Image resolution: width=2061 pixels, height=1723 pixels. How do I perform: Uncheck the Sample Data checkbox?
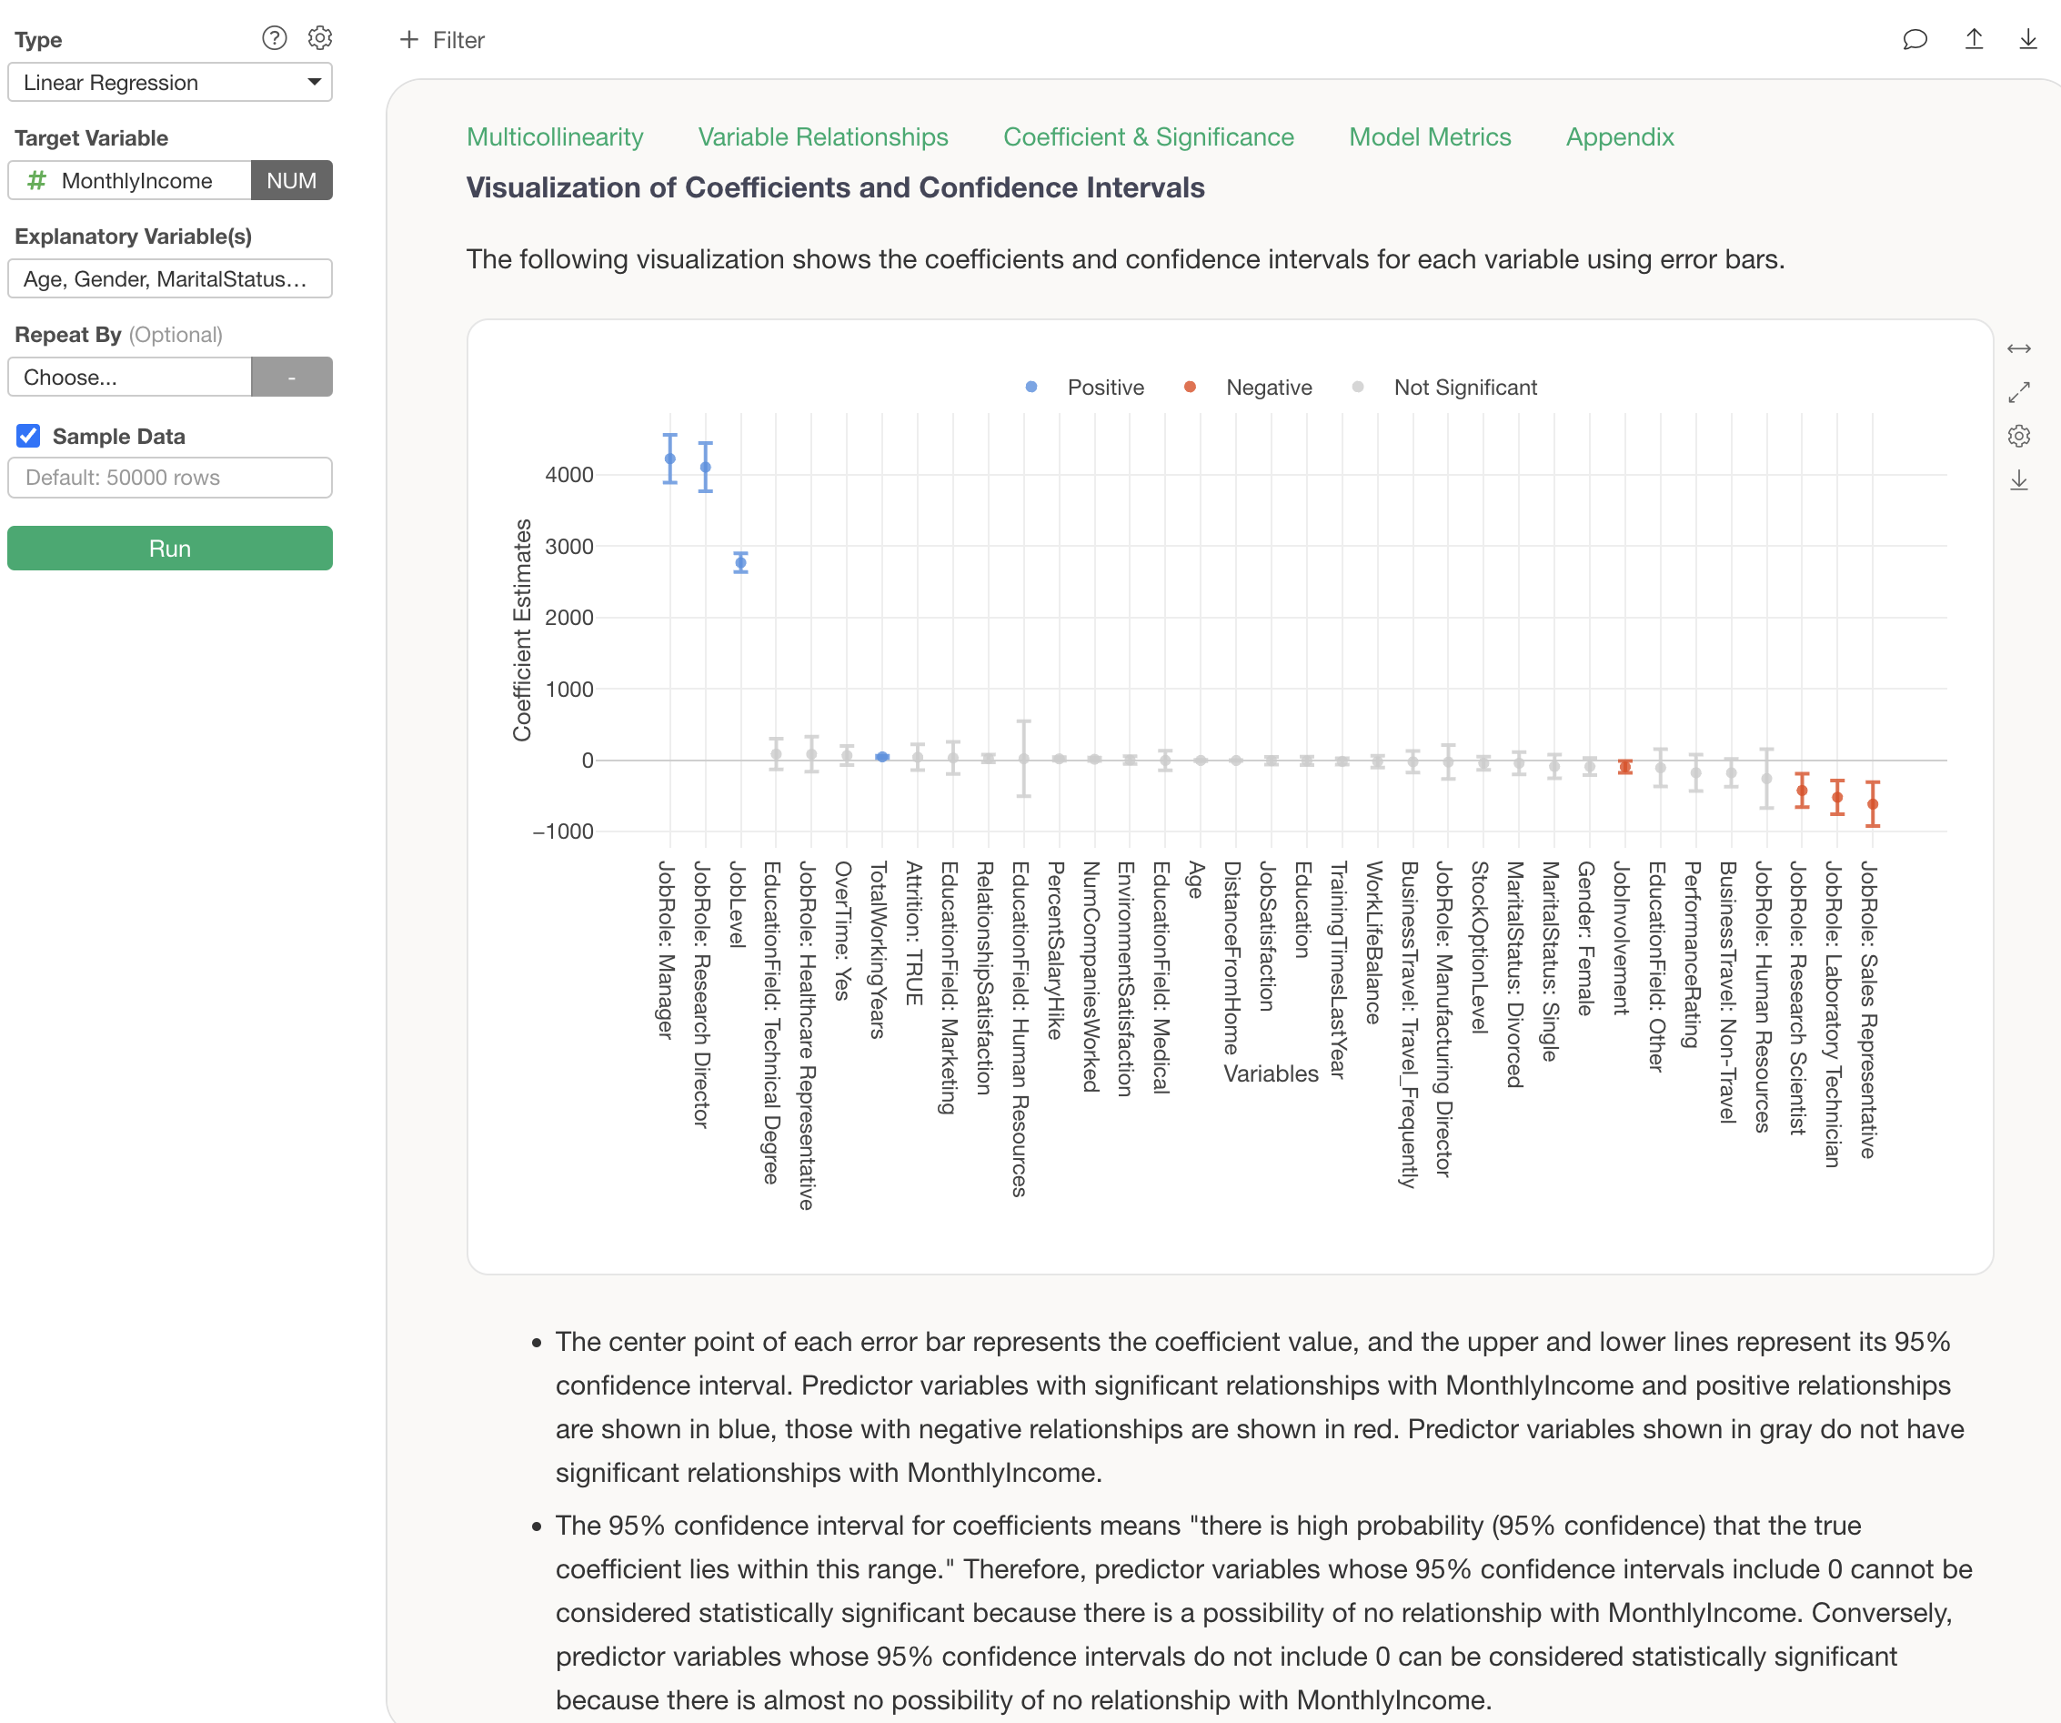[28, 436]
